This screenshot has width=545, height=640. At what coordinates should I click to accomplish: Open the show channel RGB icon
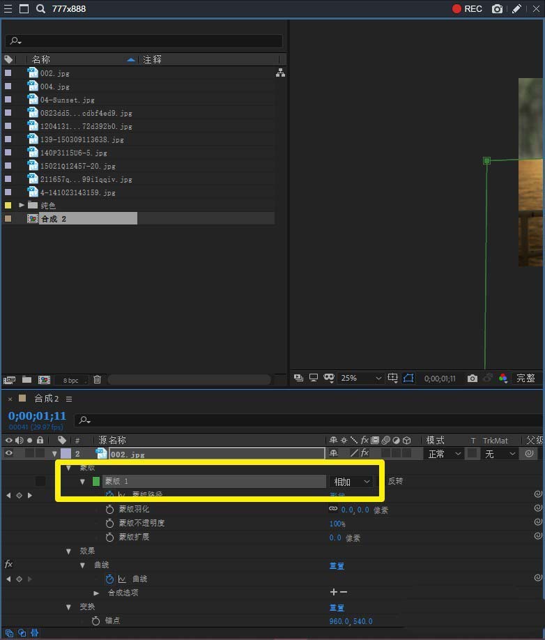(x=502, y=378)
